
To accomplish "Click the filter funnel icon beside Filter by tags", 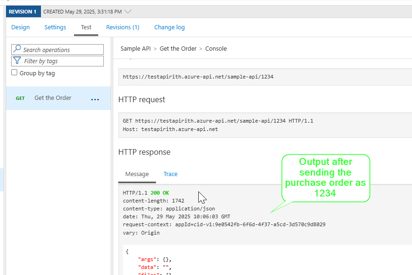I will point(17,61).
